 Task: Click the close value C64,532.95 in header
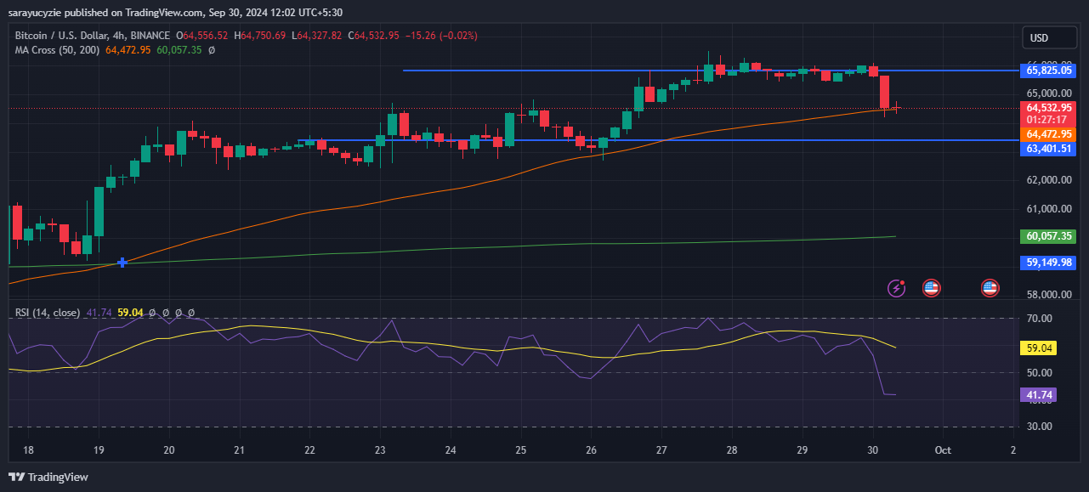tap(376, 36)
